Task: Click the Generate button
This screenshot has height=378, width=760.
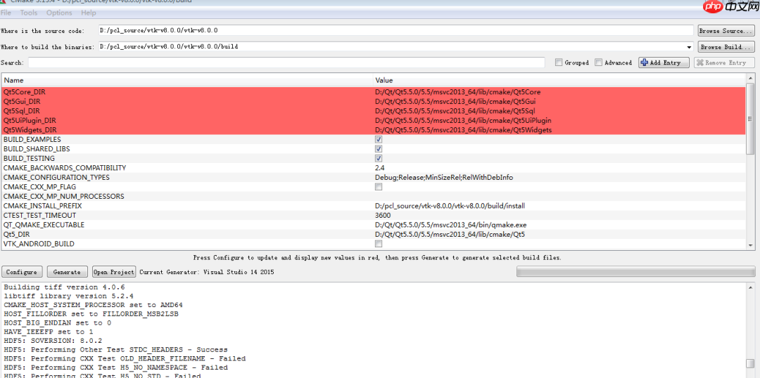Action: [x=67, y=272]
